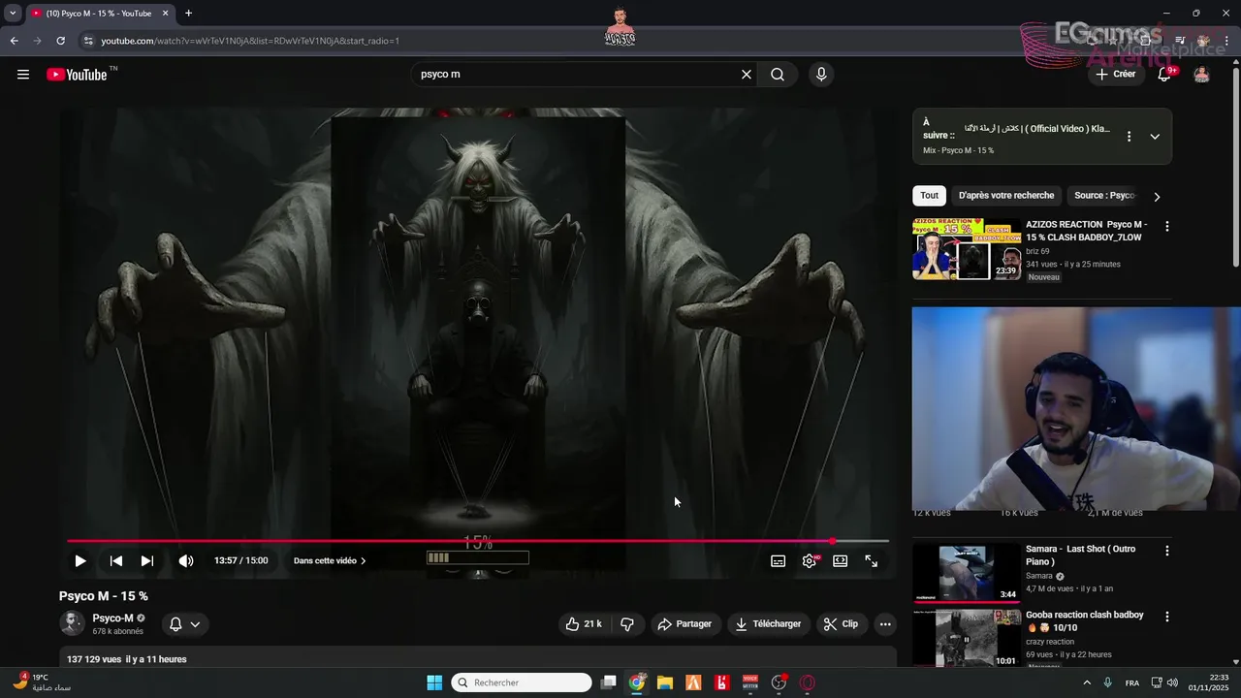Select the 'Tout' filter chip

tap(930, 196)
